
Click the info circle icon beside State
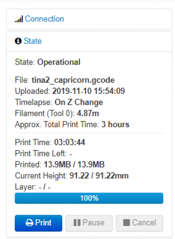(x=18, y=41)
